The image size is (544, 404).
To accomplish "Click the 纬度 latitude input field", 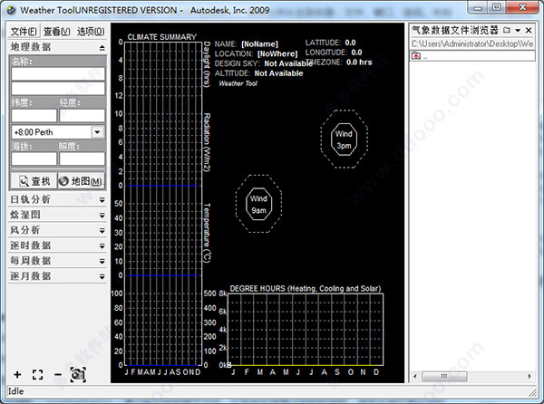I will [34, 115].
